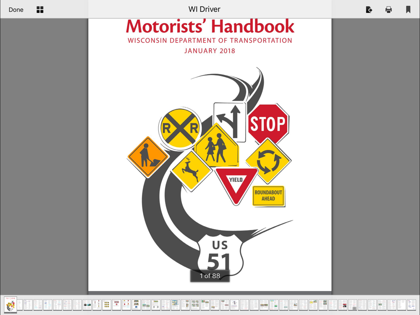Tap 'WISCONSIN DEPARTMENT OF TRANSPORTATION' text
The width and height of the screenshot is (420, 315).
pyautogui.click(x=210, y=40)
